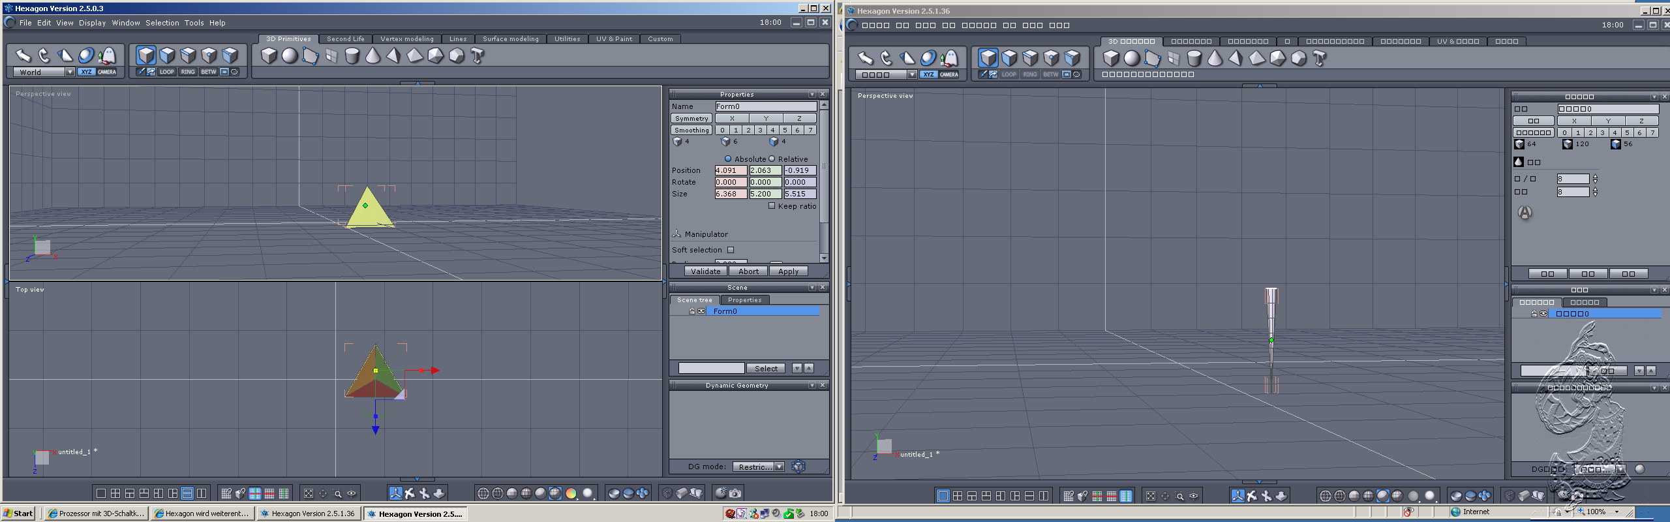This screenshot has height=522, width=1670.
Task: Set smoothing level 3 in left Properties
Action: 761,130
